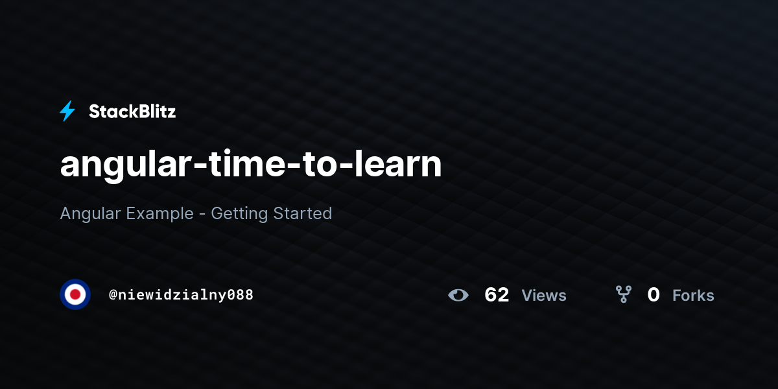The image size is (778, 389).
Task: Click the red center of the avatar roundel
Action: [75, 294]
